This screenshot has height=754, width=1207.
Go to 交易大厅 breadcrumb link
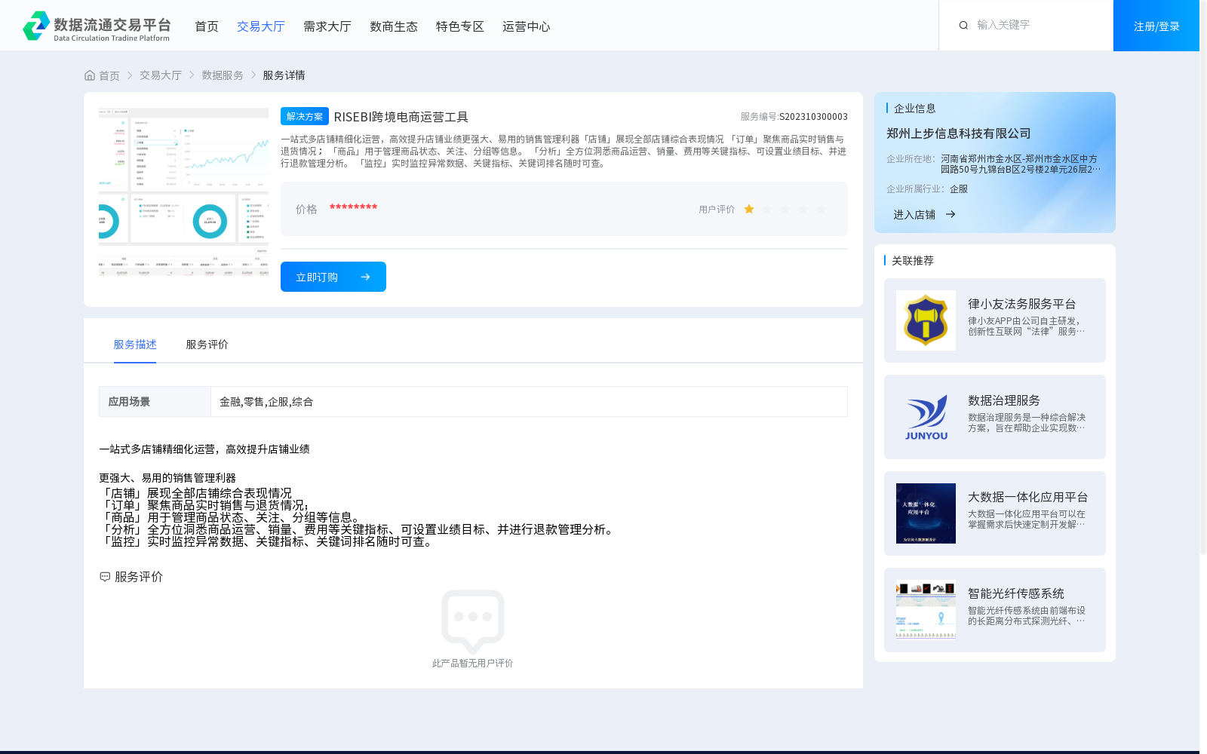tap(161, 75)
